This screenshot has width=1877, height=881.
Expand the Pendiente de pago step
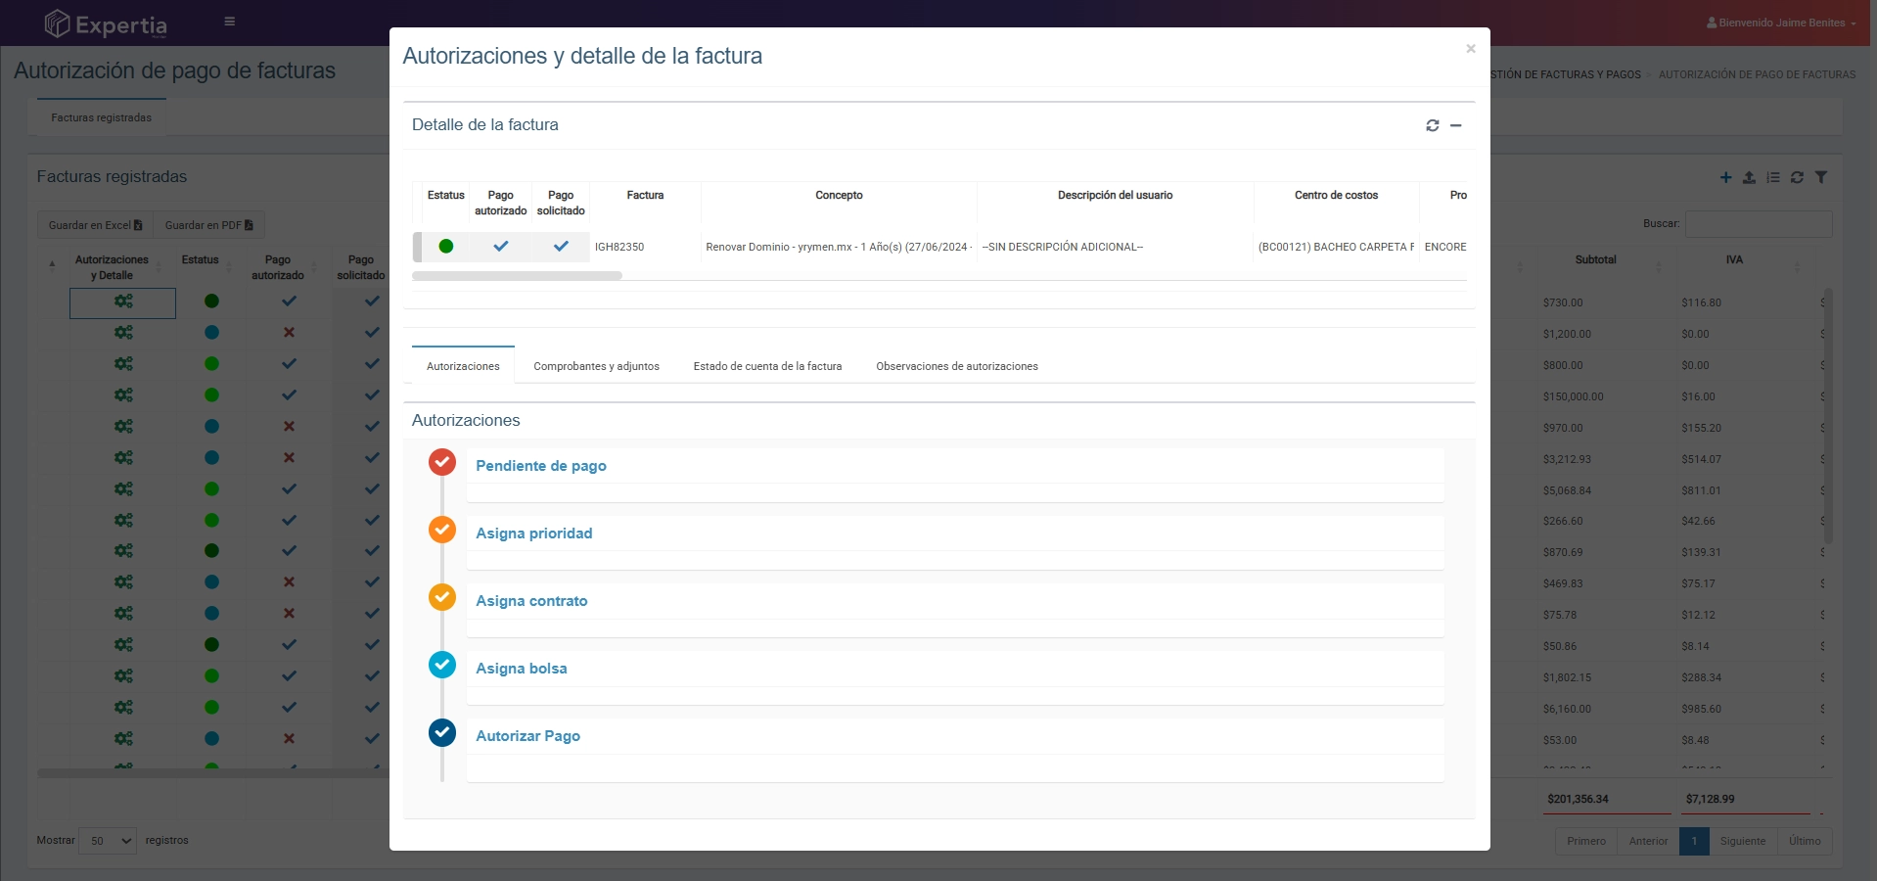point(541,466)
